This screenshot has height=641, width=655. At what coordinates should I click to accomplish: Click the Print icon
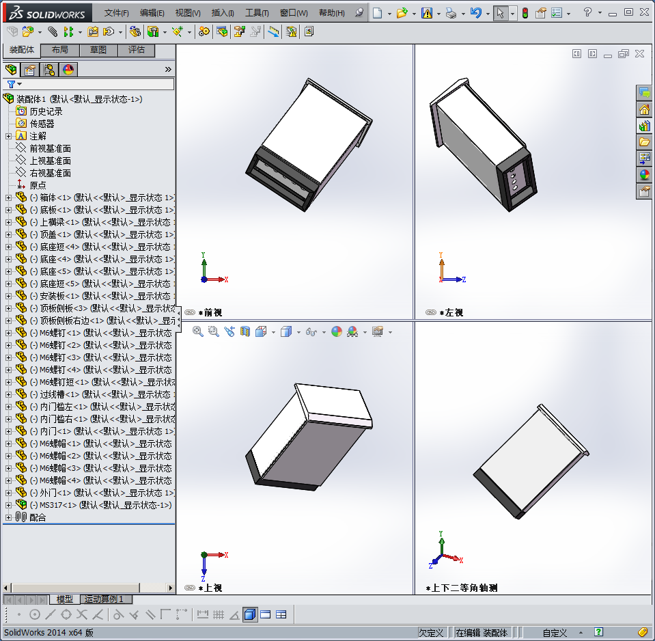pos(451,13)
